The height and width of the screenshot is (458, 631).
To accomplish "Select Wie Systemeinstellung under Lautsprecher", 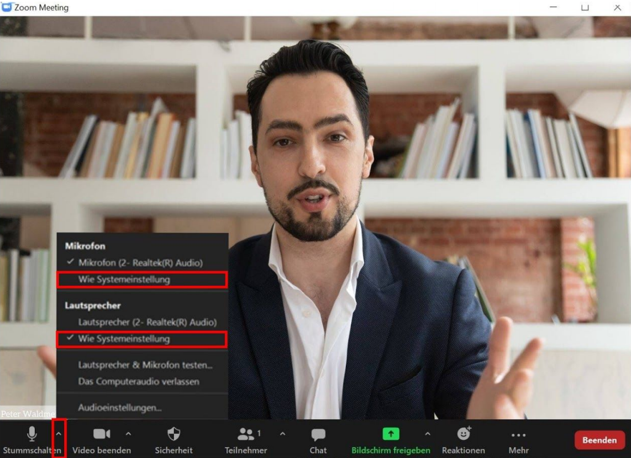I will 124,339.
